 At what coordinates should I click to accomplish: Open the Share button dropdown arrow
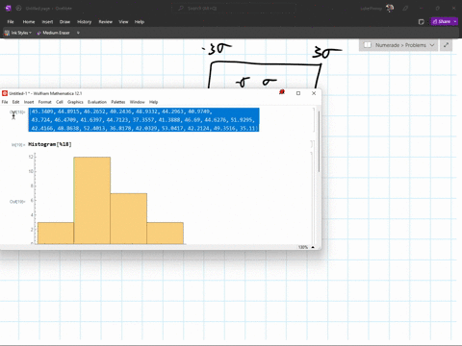[455, 21]
